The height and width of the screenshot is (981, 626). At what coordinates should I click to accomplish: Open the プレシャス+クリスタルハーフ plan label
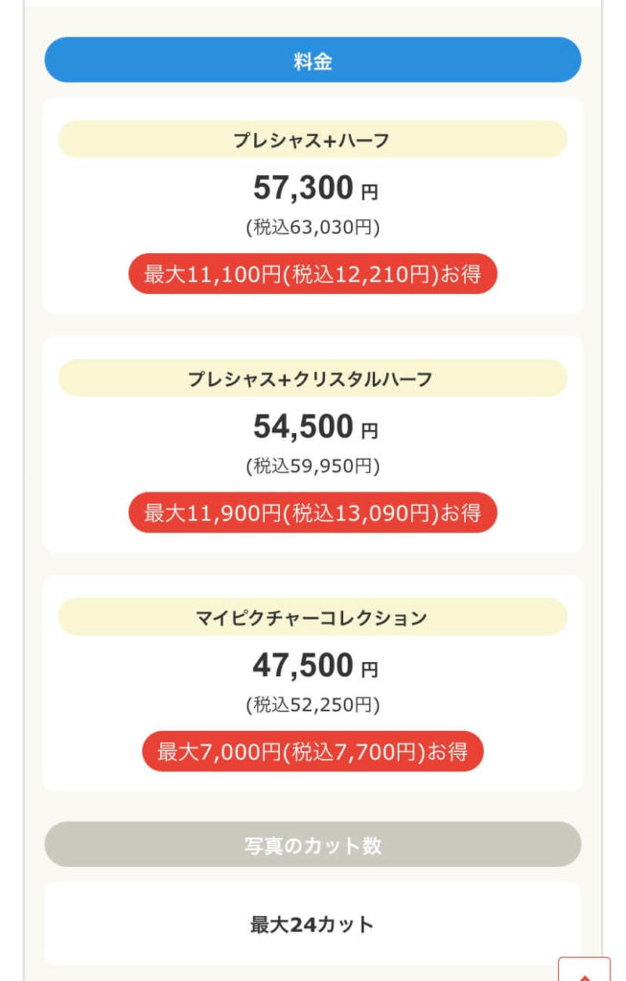pos(313,378)
